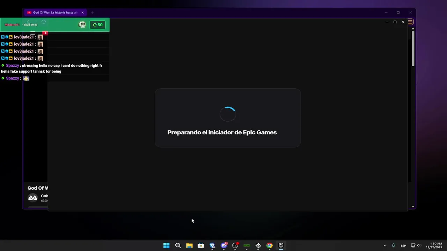Click the browser back arrow
The image size is (447, 251).
[x=29, y=22]
